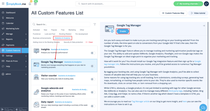Select the Look and Feel filter tag

[x=50, y=34]
